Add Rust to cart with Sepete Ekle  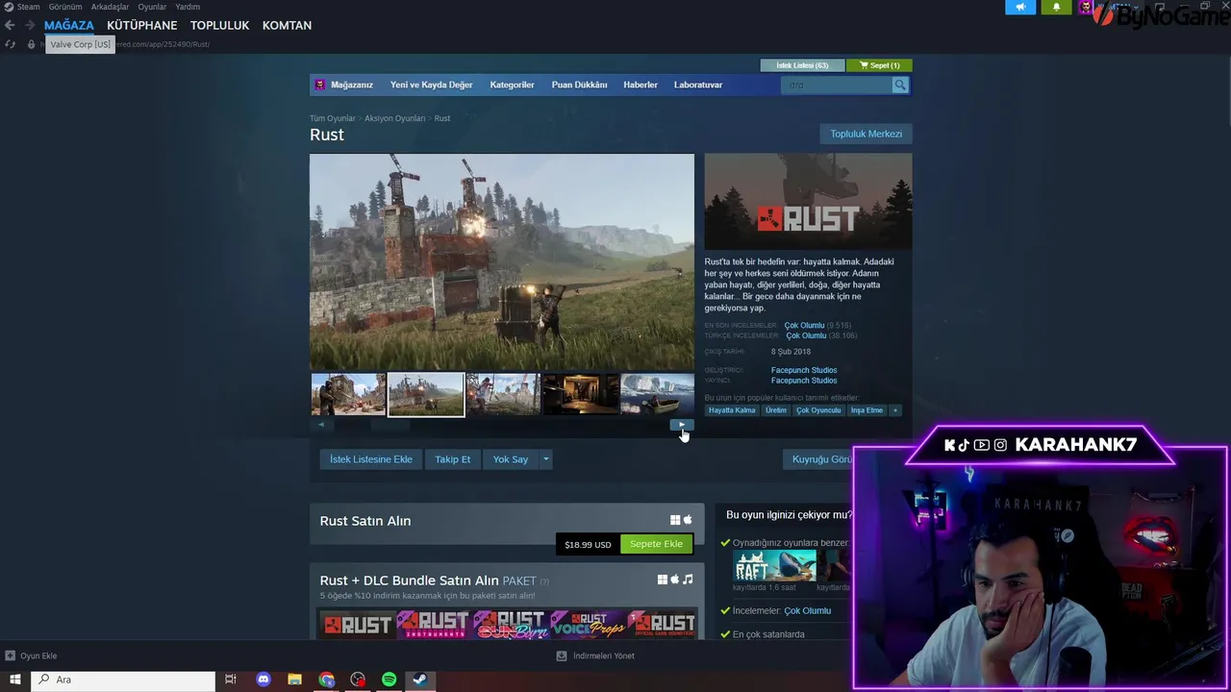point(656,544)
